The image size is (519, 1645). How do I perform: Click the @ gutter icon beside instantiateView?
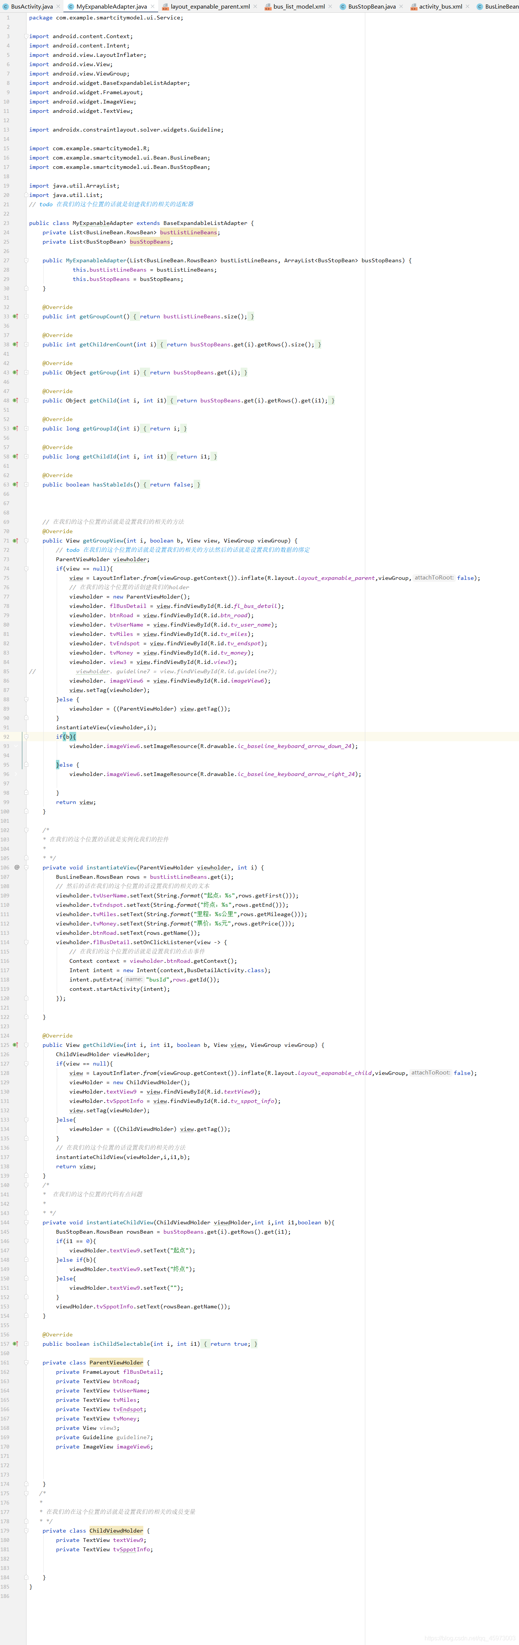(16, 868)
